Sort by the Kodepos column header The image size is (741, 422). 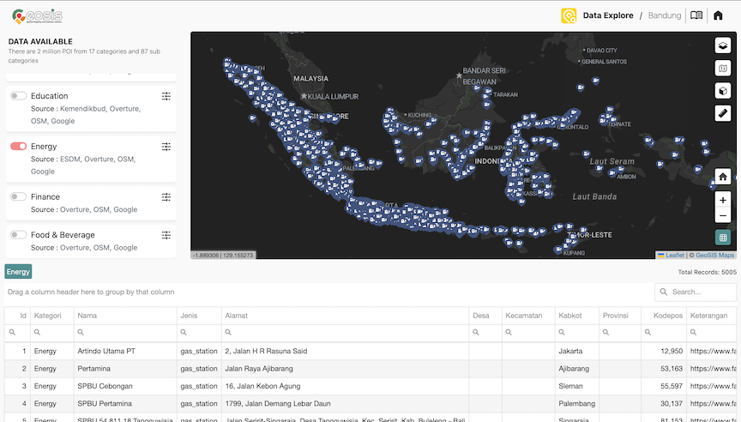click(x=664, y=316)
